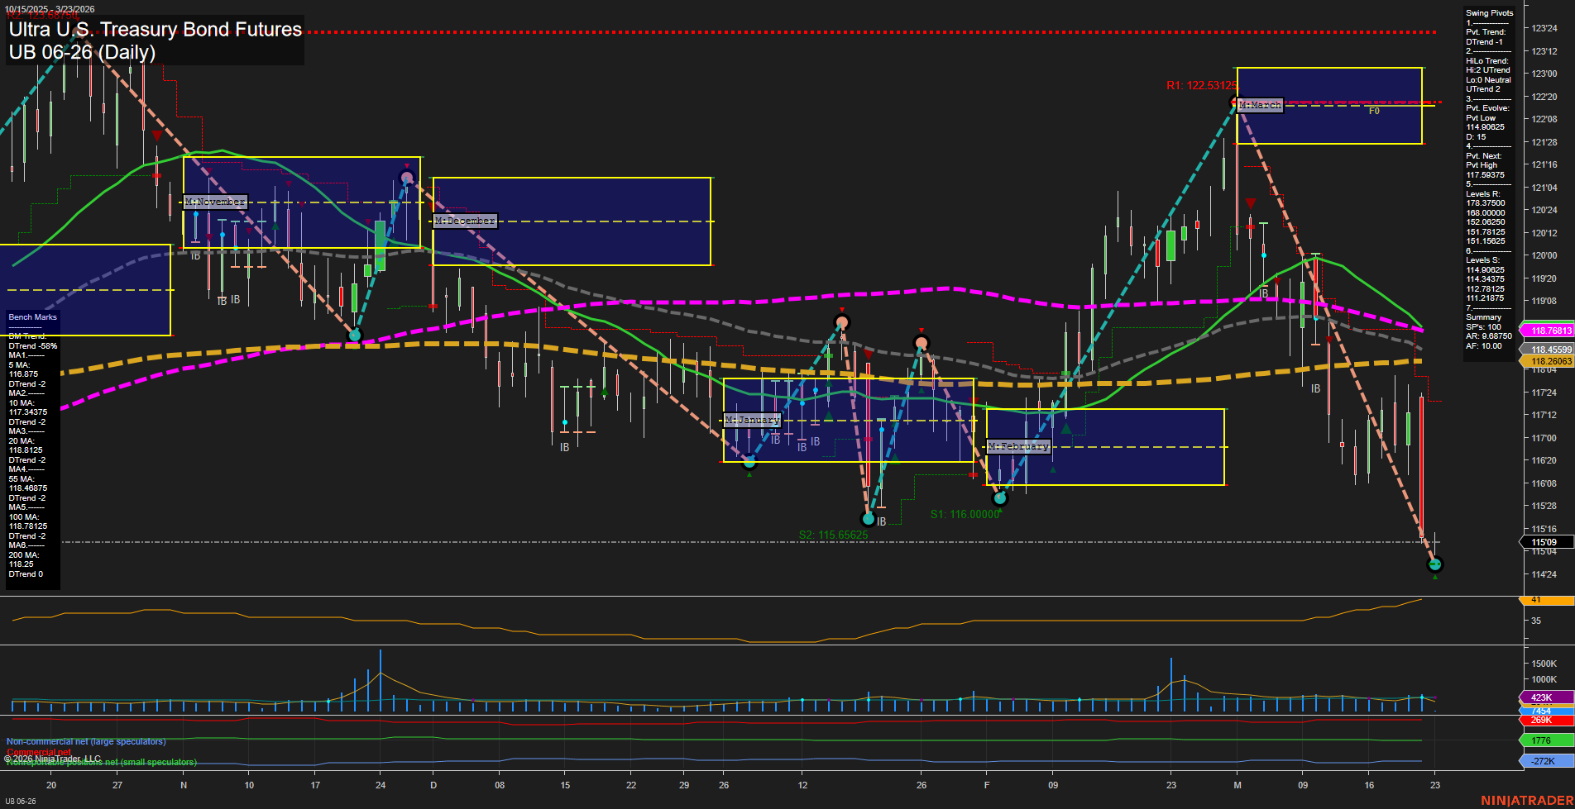
Task: Click the Swing Pivots panel heading
Action: click(x=1489, y=13)
